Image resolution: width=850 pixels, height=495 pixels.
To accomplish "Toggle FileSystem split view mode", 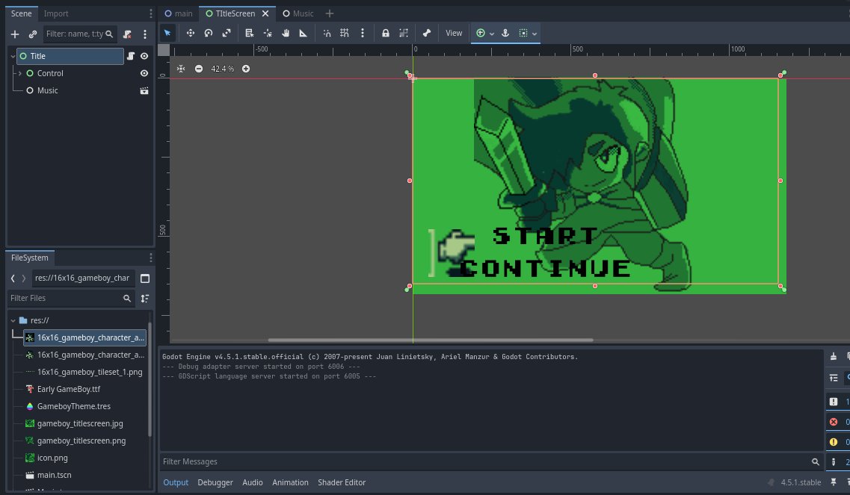I will pyautogui.click(x=145, y=278).
